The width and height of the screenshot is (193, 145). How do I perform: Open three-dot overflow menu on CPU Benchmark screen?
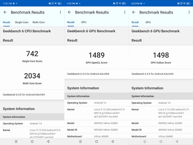pos(60,12)
